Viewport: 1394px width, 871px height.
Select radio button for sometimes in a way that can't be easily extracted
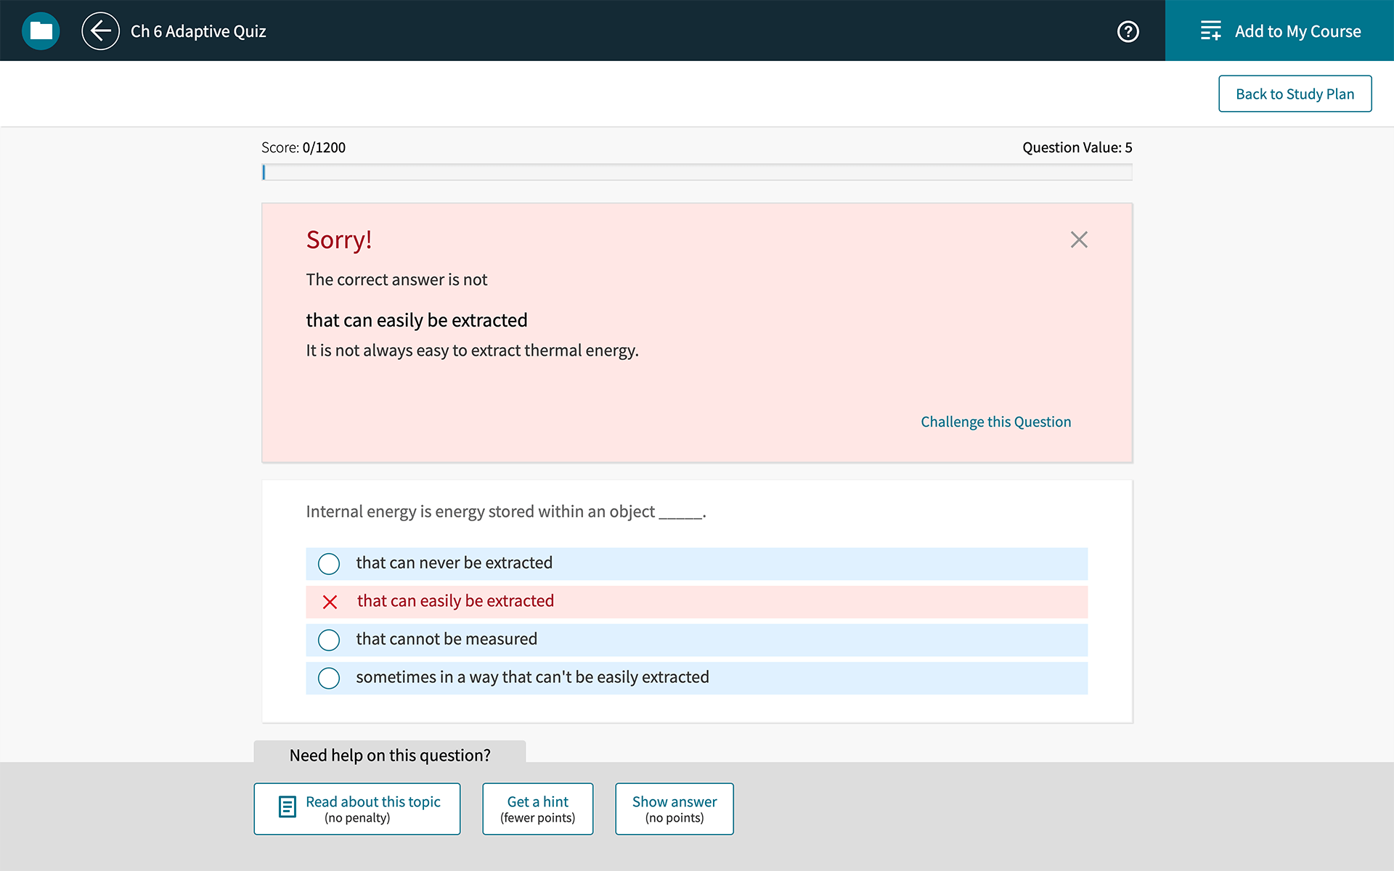tap(329, 677)
